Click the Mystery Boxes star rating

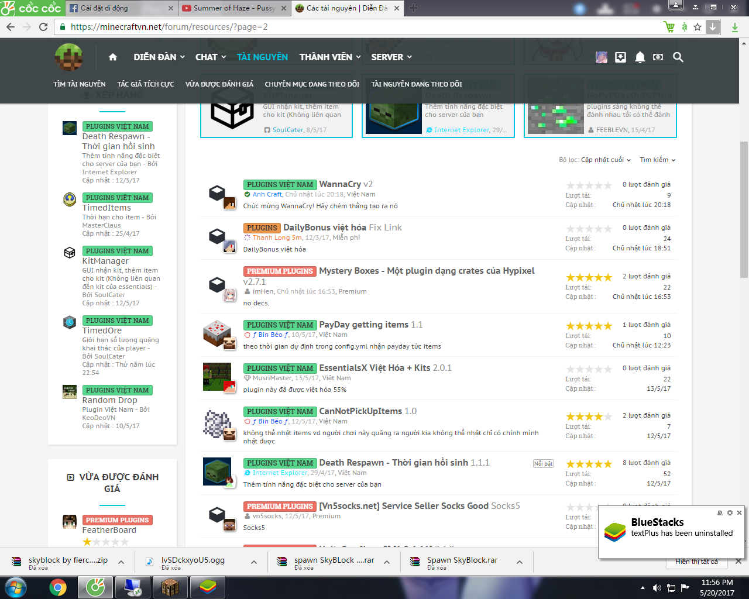(x=589, y=277)
